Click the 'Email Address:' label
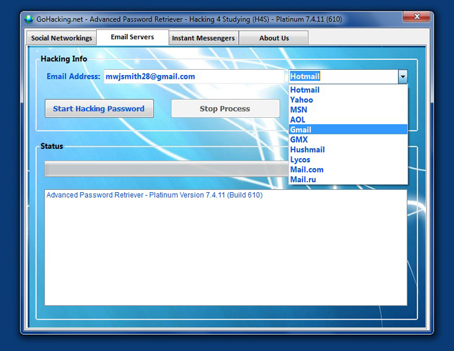Viewport: 454px width, 351px height. tap(73, 76)
